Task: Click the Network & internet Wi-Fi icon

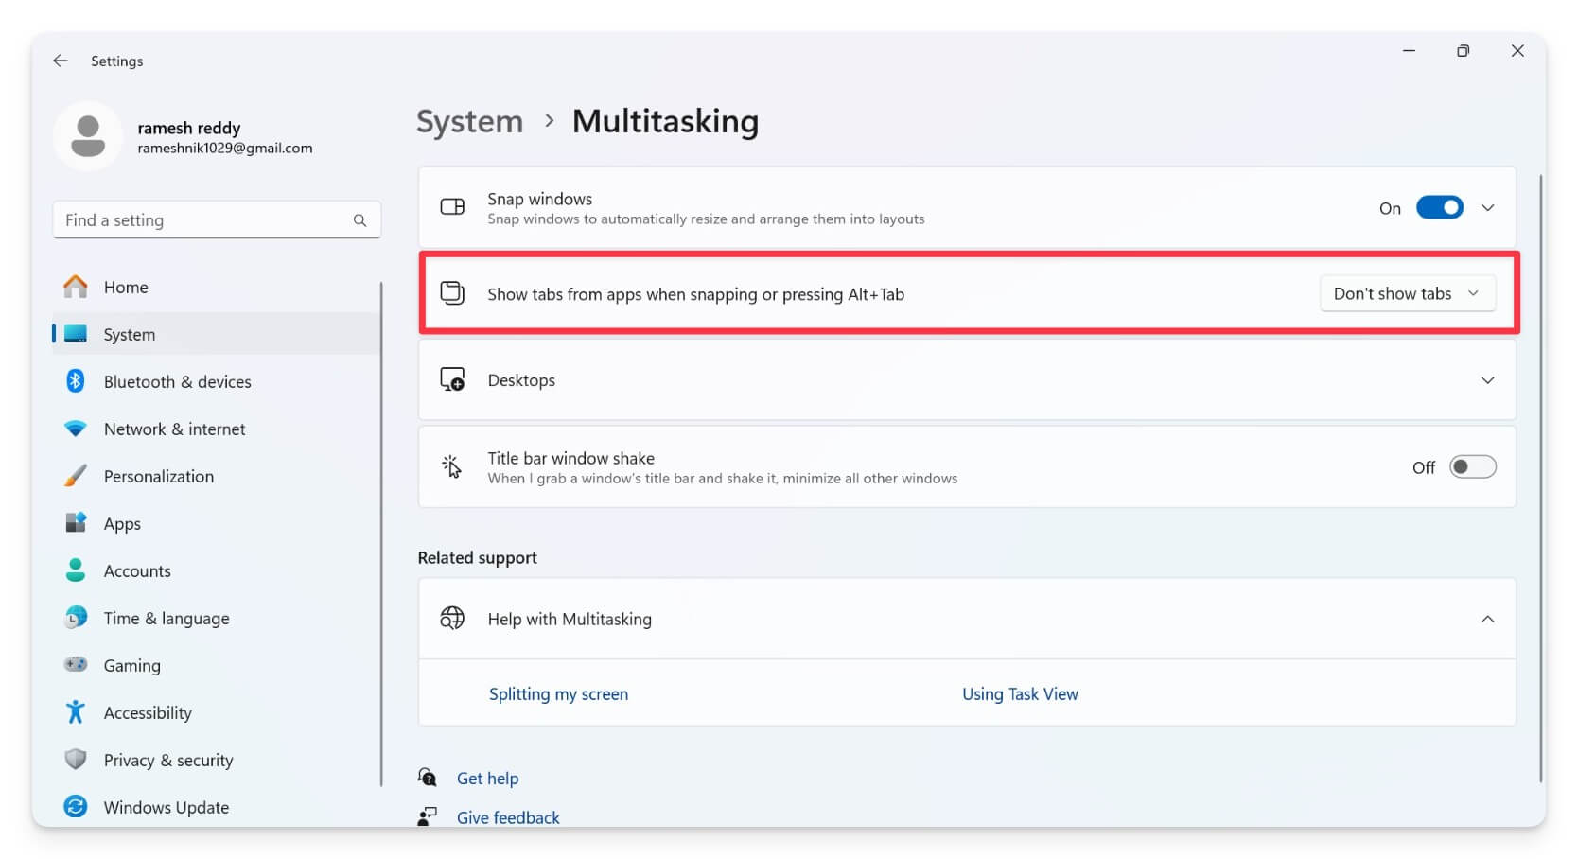Action: [x=75, y=429]
